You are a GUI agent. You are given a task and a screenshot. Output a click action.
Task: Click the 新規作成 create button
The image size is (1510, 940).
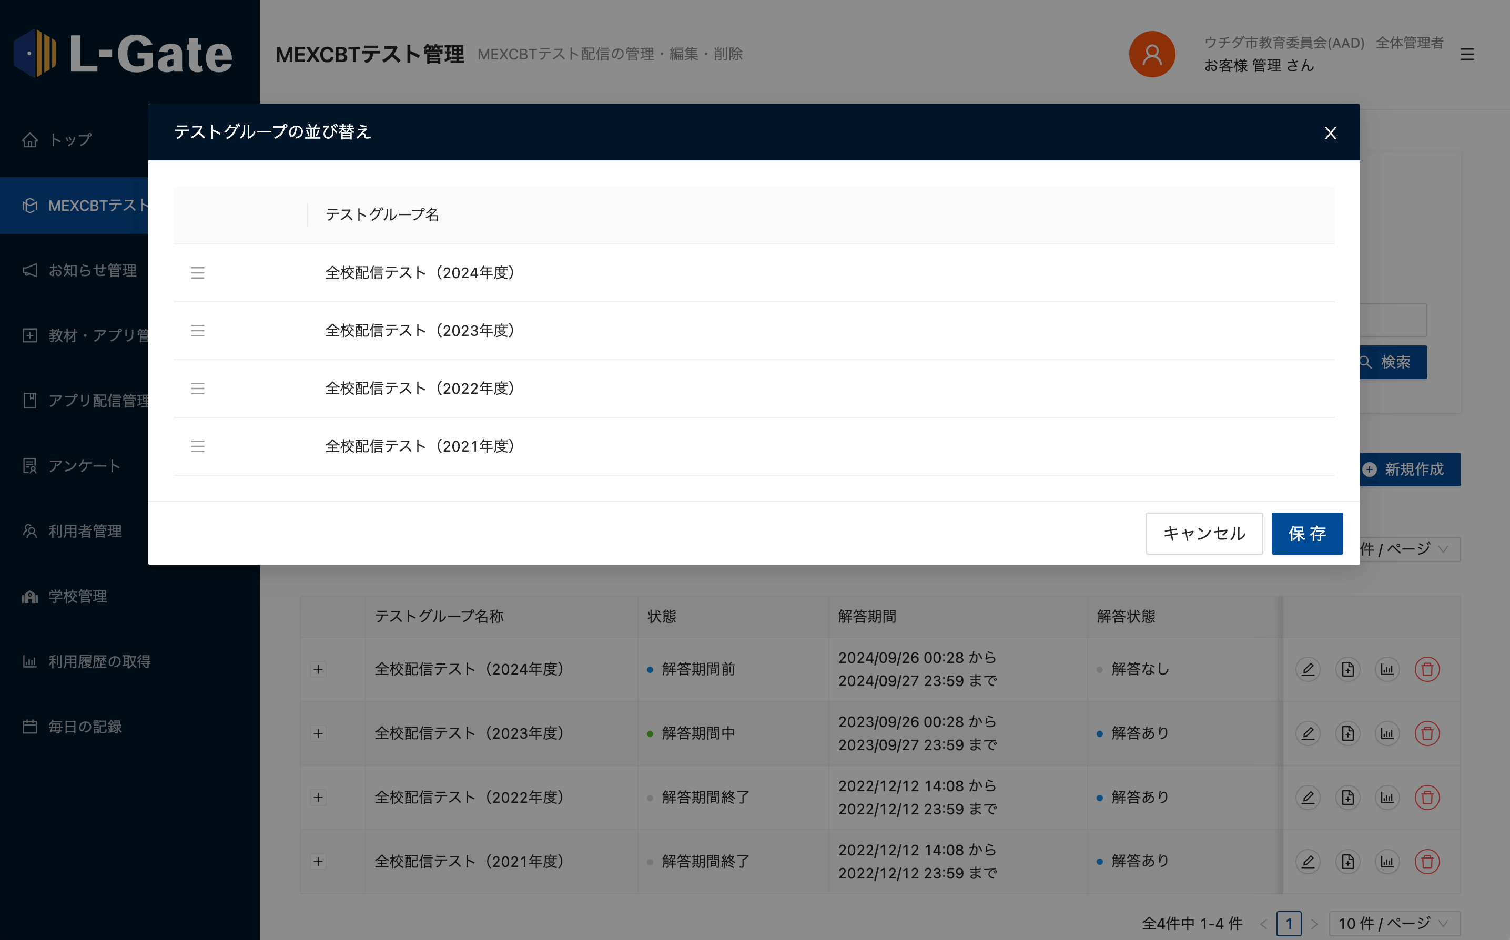point(1410,469)
